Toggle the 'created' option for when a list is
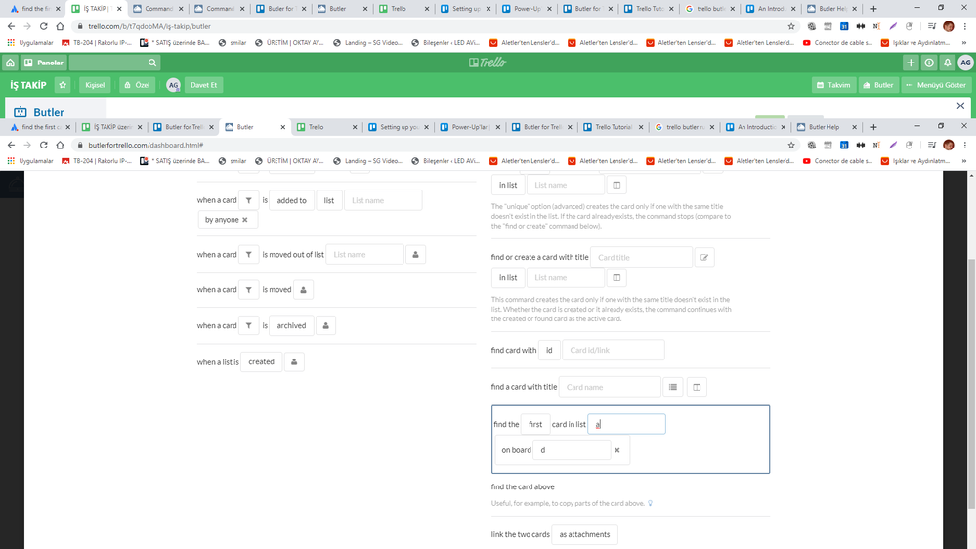The height and width of the screenshot is (549, 976). tap(261, 361)
